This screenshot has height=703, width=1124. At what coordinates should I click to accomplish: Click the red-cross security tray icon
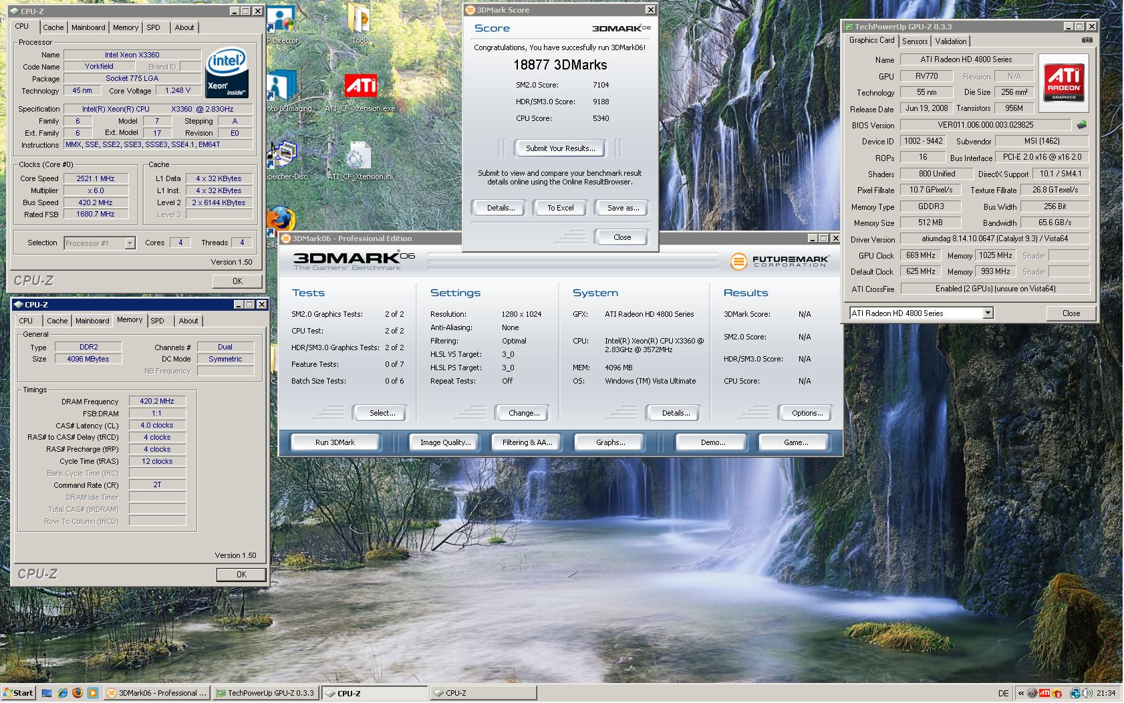tap(1057, 693)
